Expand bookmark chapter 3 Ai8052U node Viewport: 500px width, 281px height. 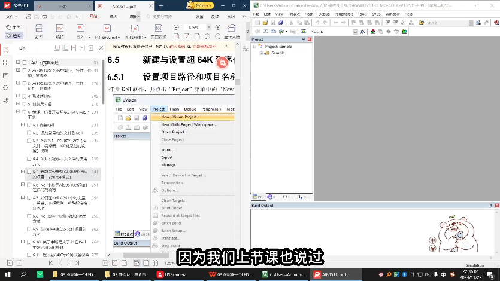[x=18, y=83]
